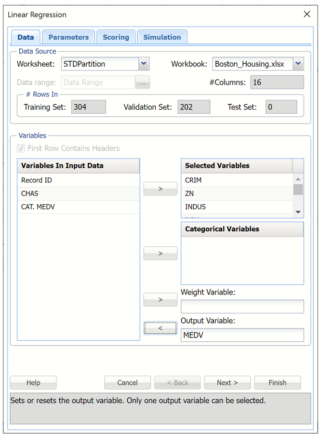Select CHAS in Variables In Input Data
Image resolution: width=320 pixels, height=436 pixels.
click(30, 194)
